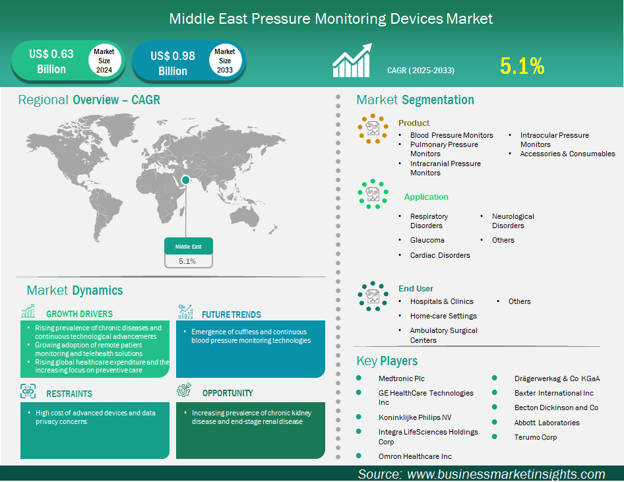Click the bullet dot beside Abbott Laboratories
This screenshot has width=624, height=482.
495,422
